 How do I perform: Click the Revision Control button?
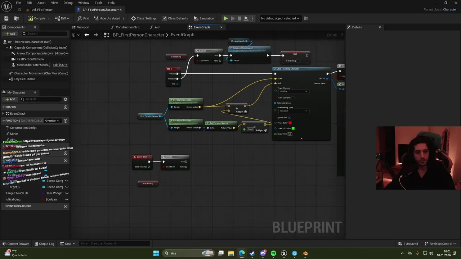coord(440,244)
